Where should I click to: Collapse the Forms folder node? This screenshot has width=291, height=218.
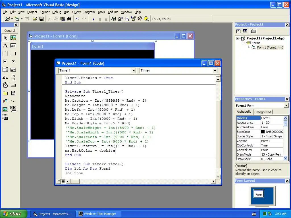coord(243,43)
